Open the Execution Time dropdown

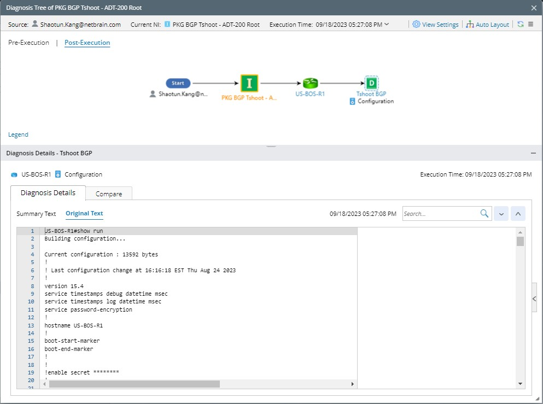[x=387, y=24]
